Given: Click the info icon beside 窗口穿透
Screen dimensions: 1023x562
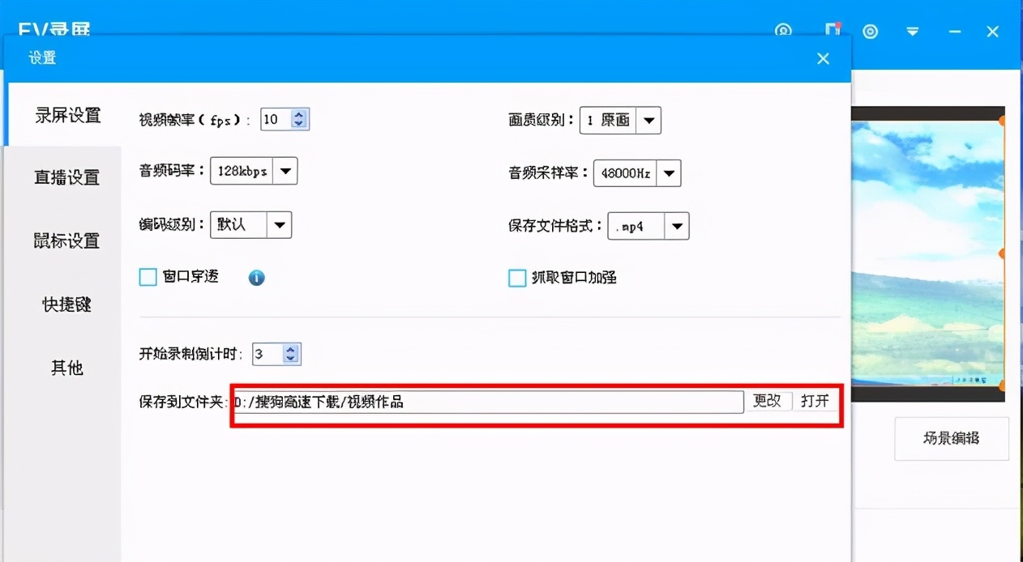Looking at the screenshot, I should point(257,278).
